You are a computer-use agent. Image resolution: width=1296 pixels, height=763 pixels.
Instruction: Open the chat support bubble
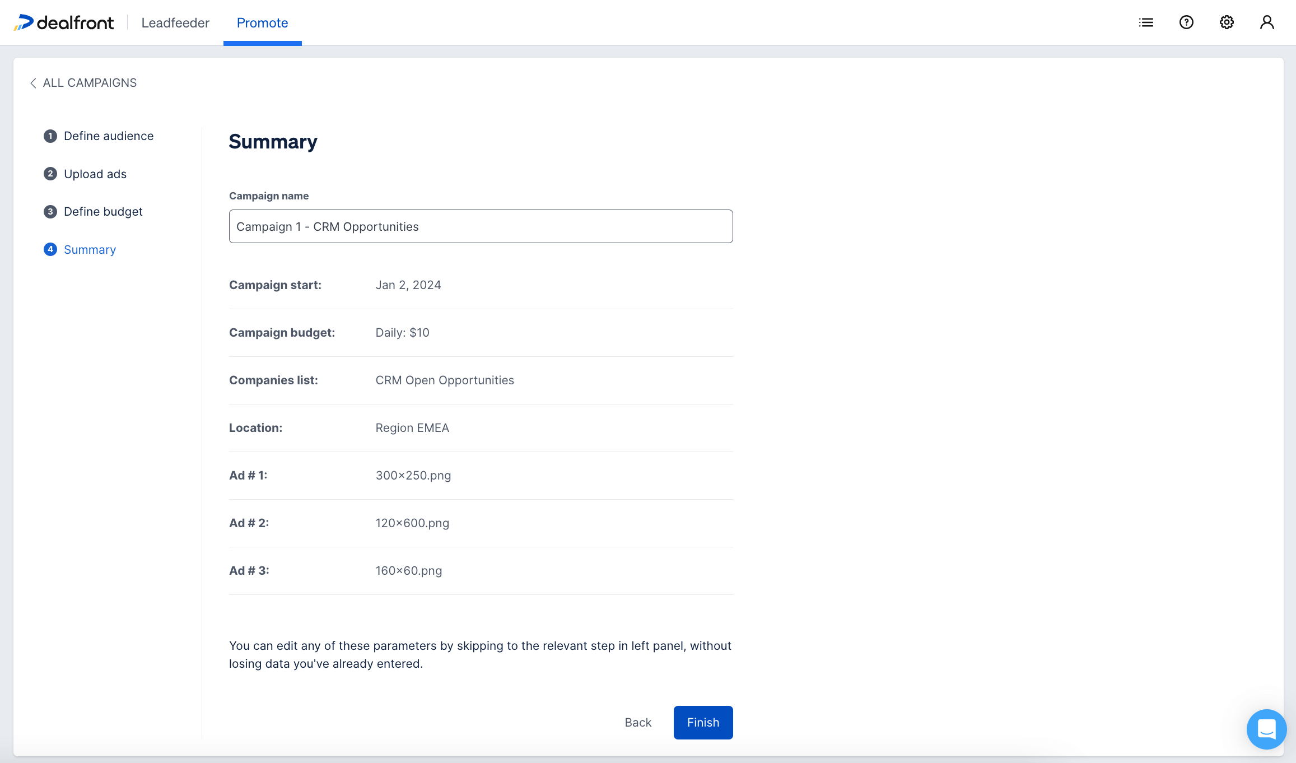tap(1266, 729)
